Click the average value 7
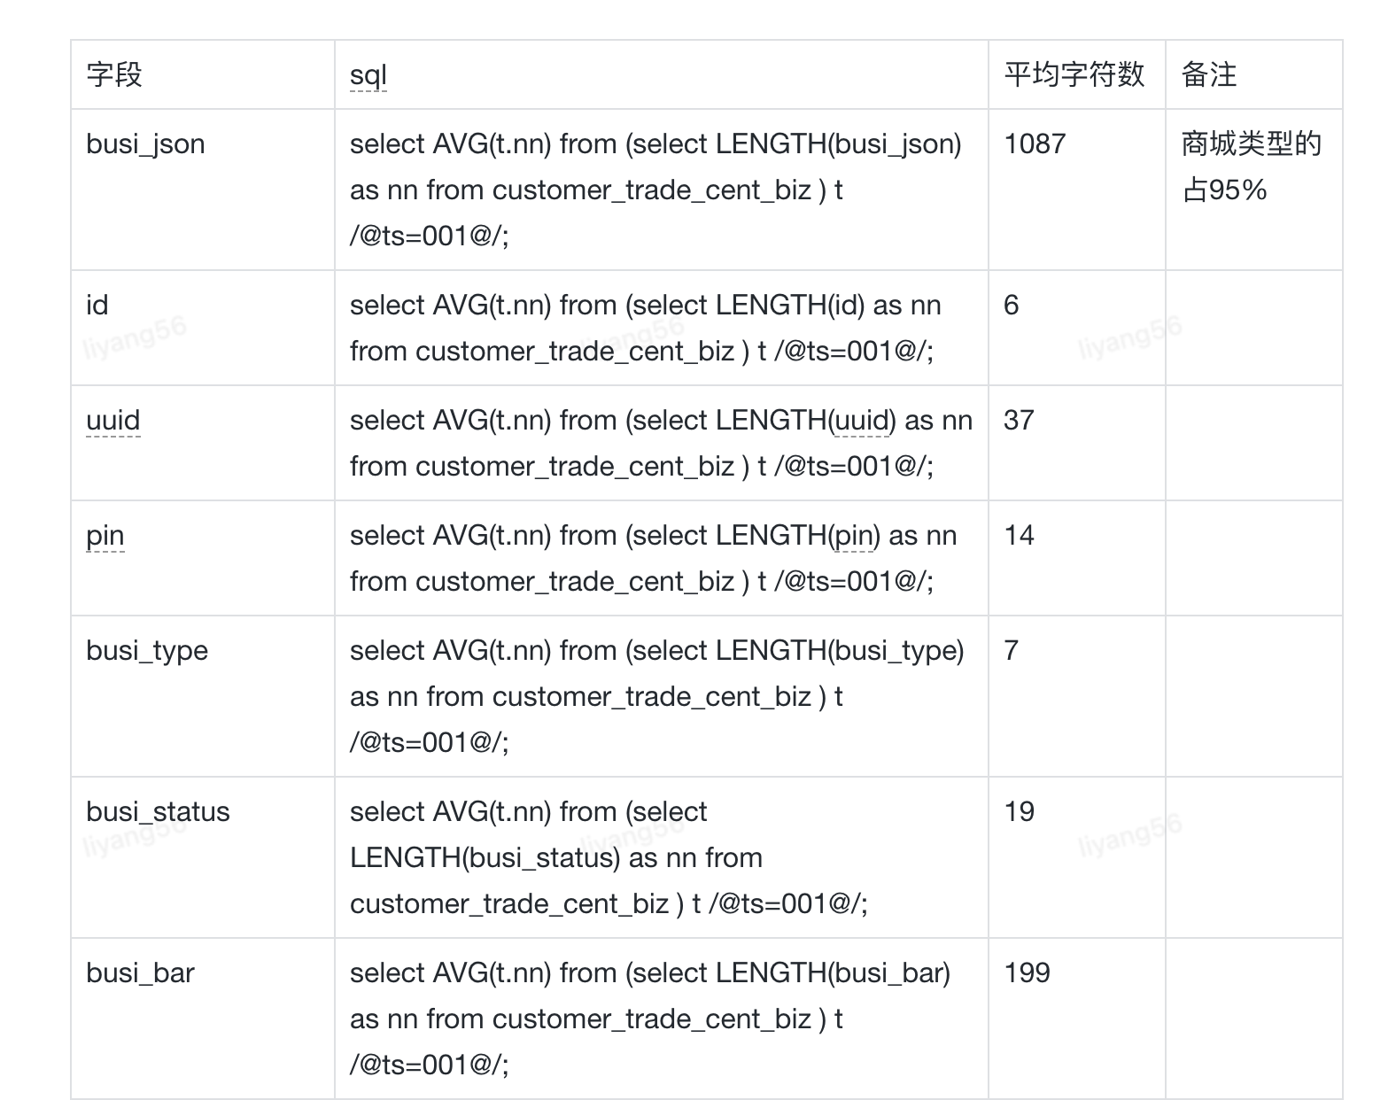The height and width of the screenshot is (1100, 1396). [x=1012, y=651]
